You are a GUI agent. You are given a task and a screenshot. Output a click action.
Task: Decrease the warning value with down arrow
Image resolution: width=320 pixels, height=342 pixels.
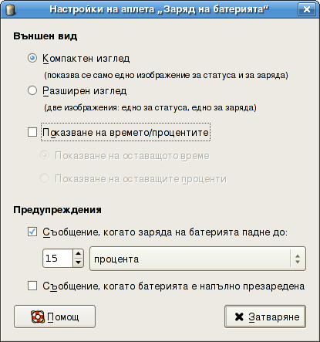pyautogui.click(x=78, y=262)
